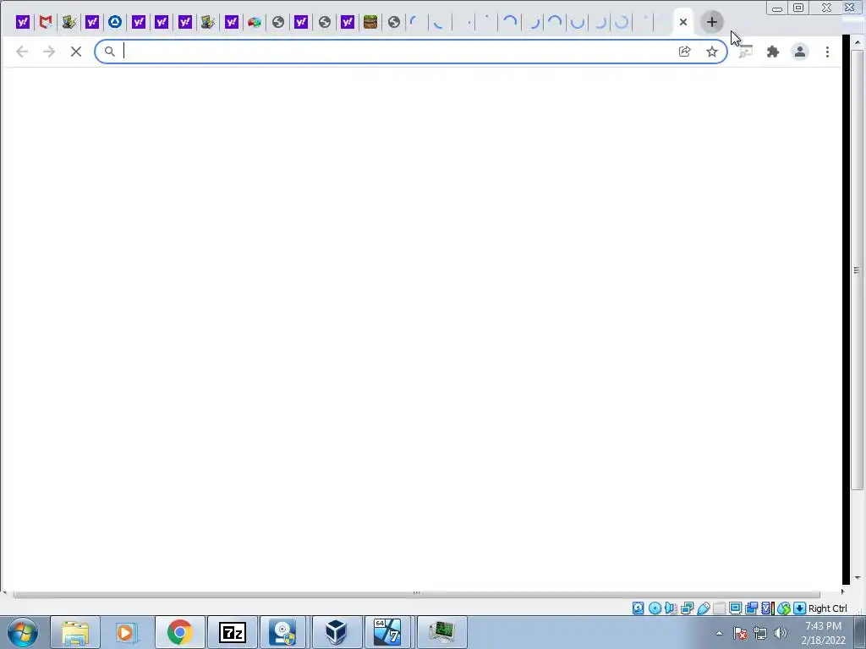Go back to previous page

pyautogui.click(x=22, y=52)
